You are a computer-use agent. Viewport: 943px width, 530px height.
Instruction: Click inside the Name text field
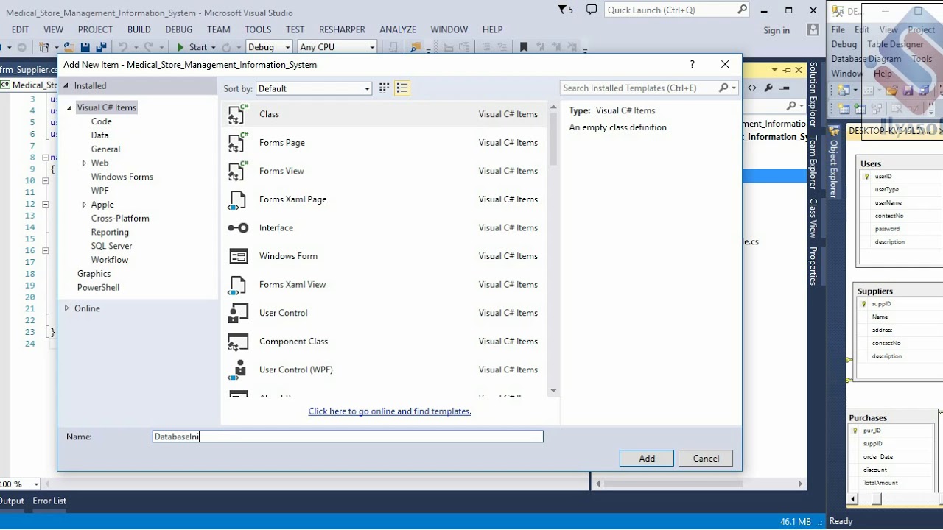pyautogui.click(x=348, y=437)
